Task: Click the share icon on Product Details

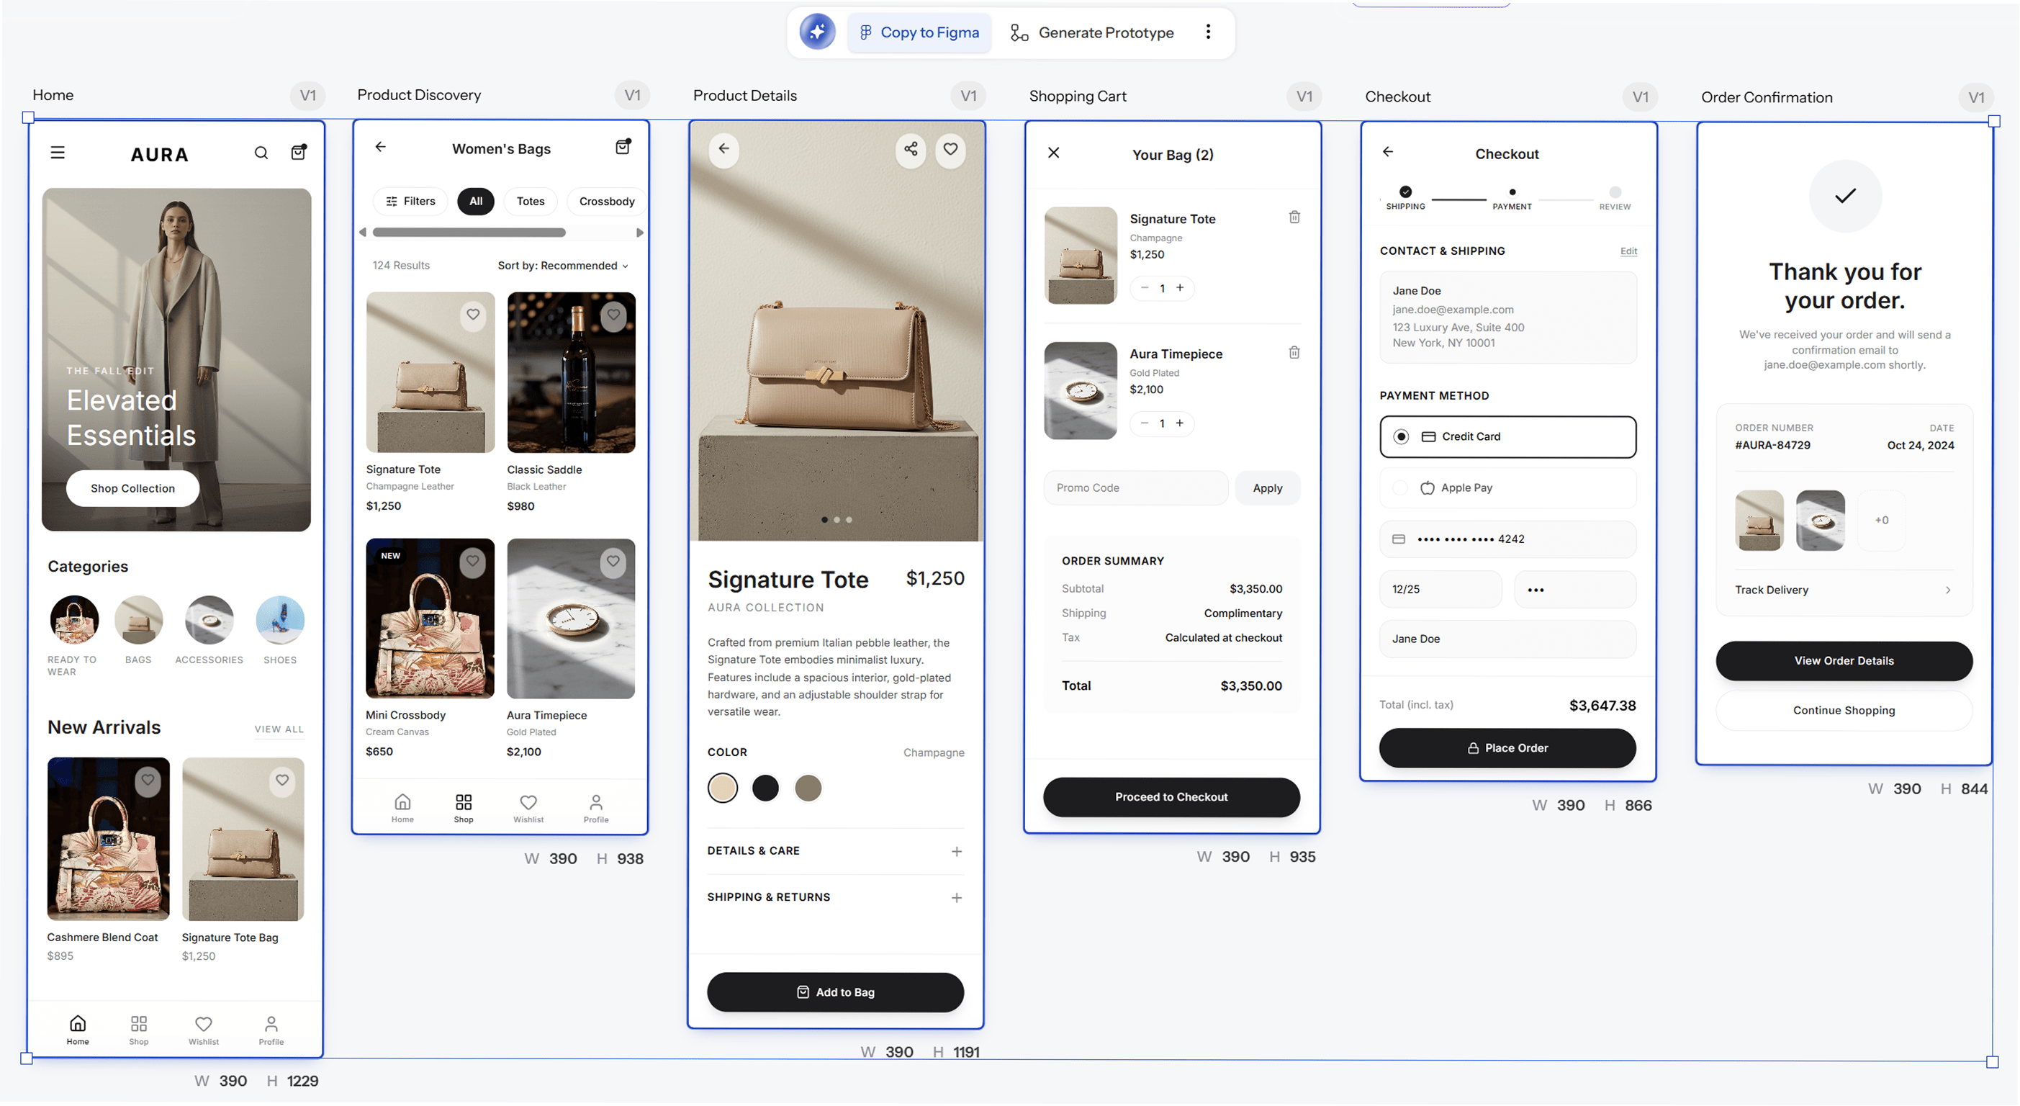Action: tap(911, 149)
